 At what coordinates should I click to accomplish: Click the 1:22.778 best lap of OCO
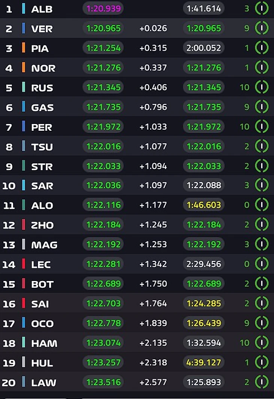click(x=103, y=323)
